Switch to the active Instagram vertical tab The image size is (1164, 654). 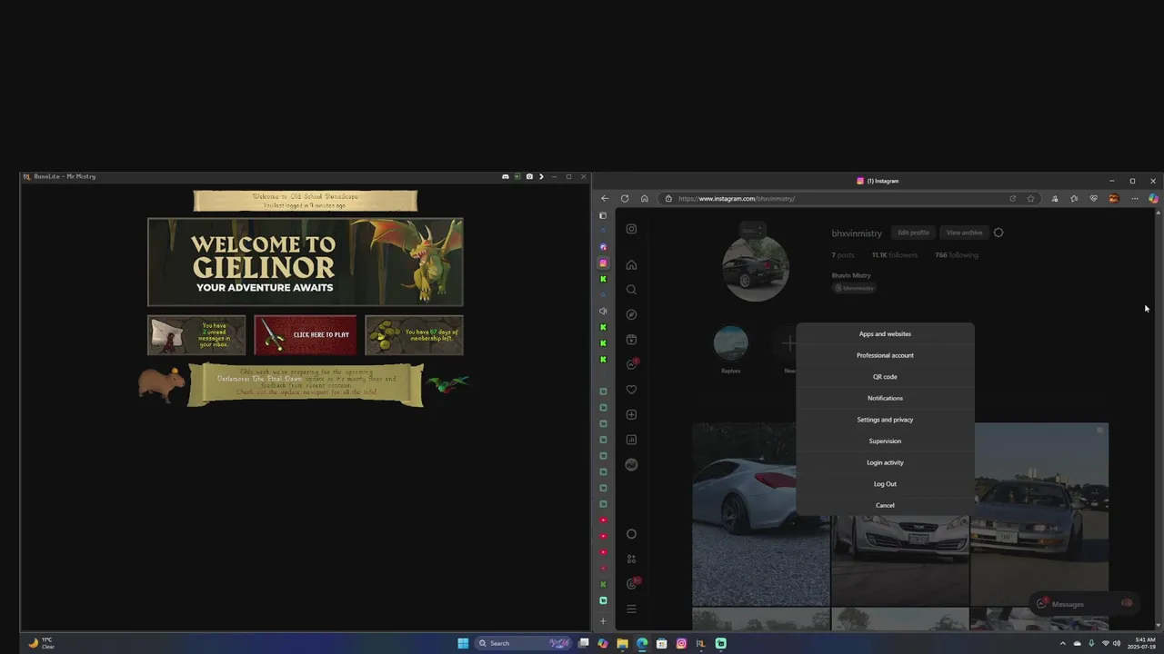point(603,263)
